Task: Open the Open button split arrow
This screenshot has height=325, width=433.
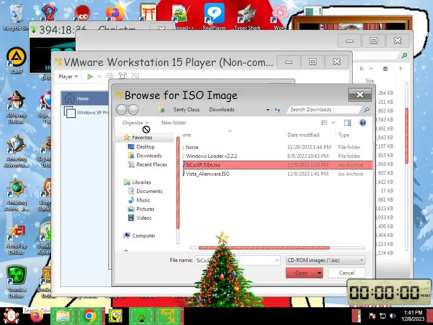Action: pyautogui.click(x=320, y=273)
